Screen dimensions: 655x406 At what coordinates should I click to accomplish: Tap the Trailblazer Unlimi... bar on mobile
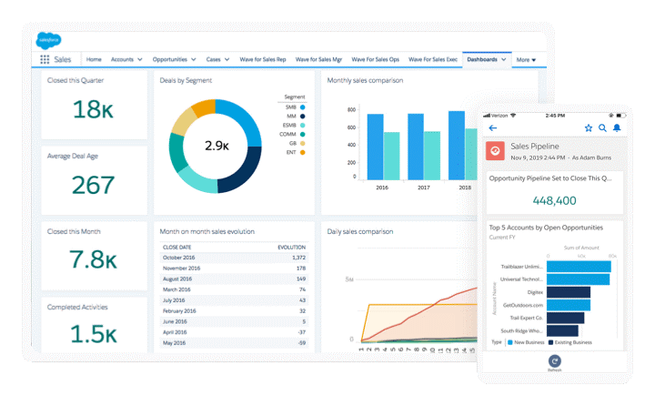(x=579, y=267)
